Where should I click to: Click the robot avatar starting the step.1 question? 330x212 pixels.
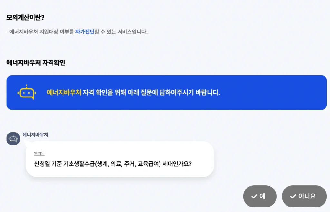[13, 139]
